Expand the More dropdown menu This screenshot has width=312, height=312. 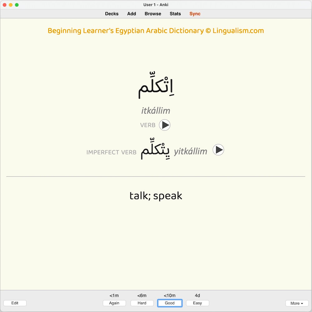(x=297, y=303)
